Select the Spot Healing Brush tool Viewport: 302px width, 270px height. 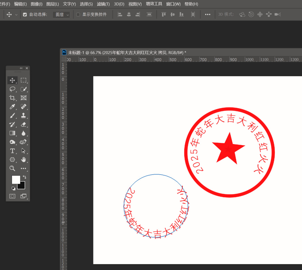click(23, 107)
